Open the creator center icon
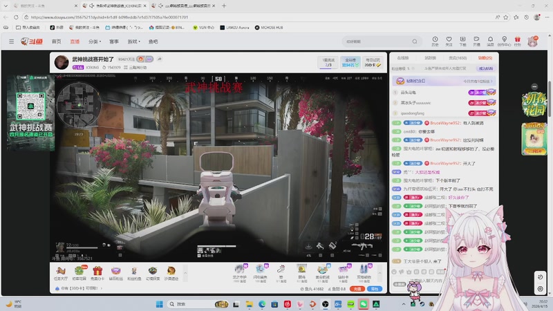The height and width of the screenshot is (311, 553). (504, 41)
